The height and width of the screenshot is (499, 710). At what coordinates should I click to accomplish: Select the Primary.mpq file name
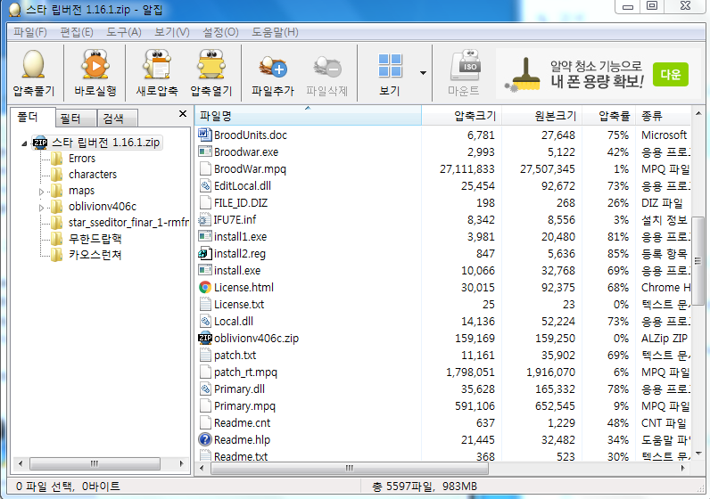tap(244, 406)
